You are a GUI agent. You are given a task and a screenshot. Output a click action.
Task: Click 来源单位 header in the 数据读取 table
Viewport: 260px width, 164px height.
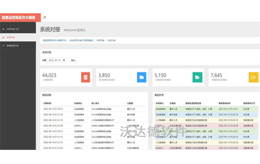(x=78, y=103)
